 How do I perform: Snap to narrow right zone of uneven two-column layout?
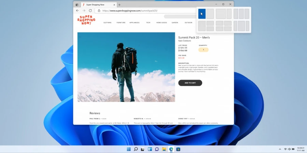(229, 14)
